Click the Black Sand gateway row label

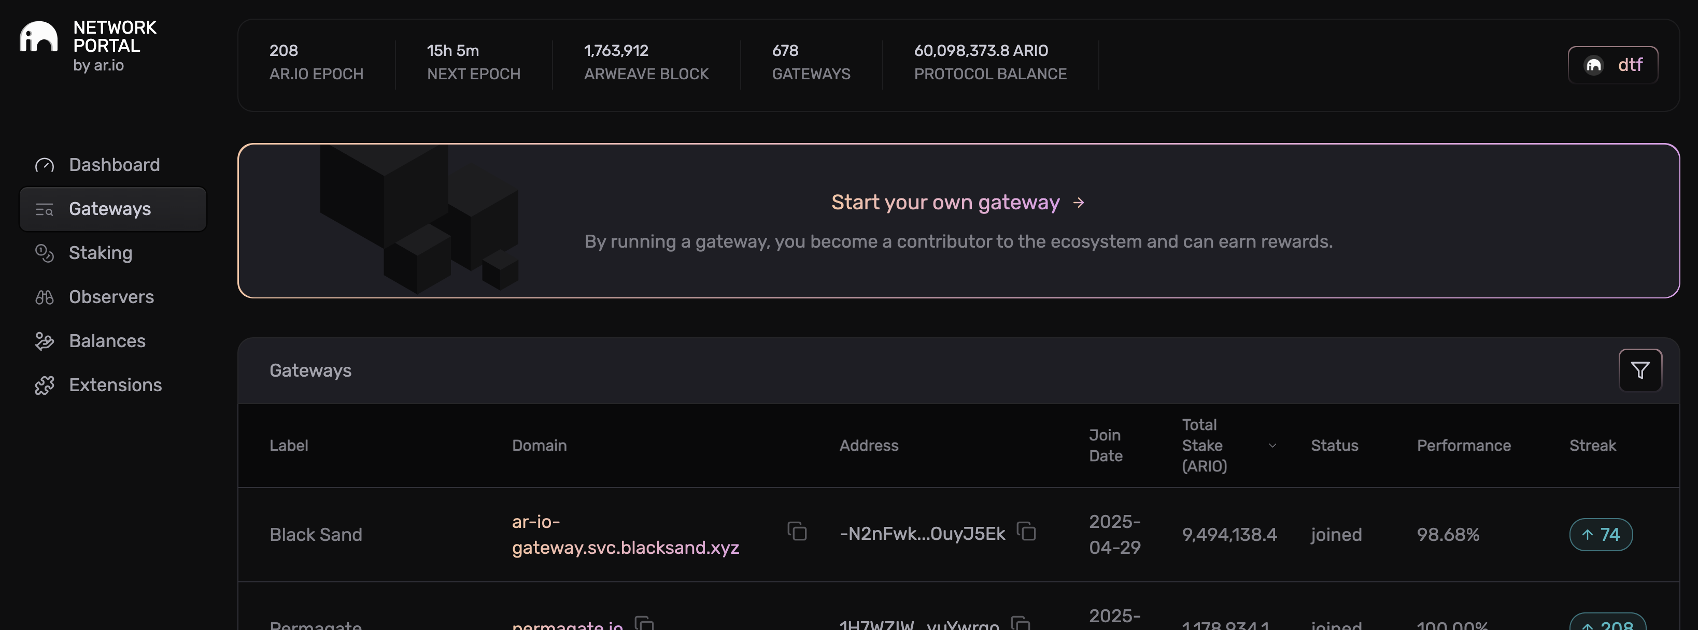coord(316,535)
